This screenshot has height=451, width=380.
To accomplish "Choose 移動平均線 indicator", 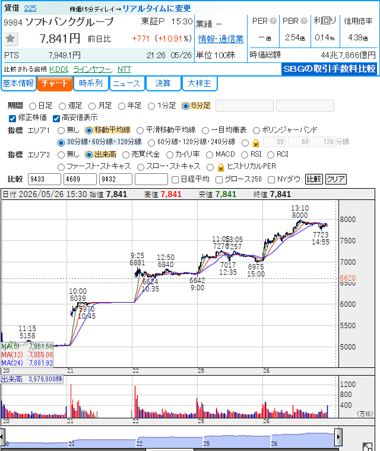I will click(x=89, y=131).
